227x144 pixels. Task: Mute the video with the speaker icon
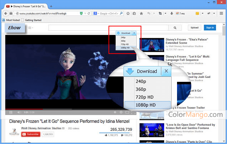[x=19, y=112]
